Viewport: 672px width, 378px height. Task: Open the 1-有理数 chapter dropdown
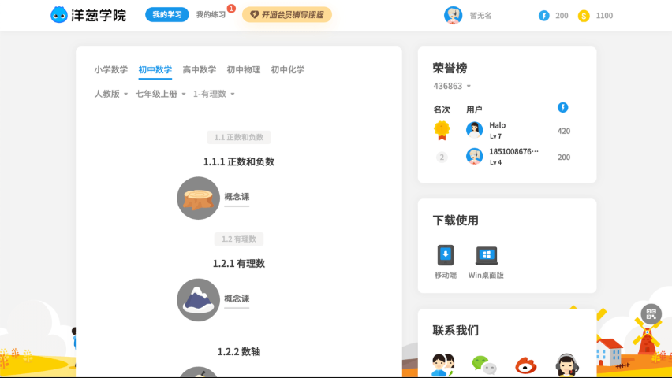pyautogui.click(x=214, y=94)
